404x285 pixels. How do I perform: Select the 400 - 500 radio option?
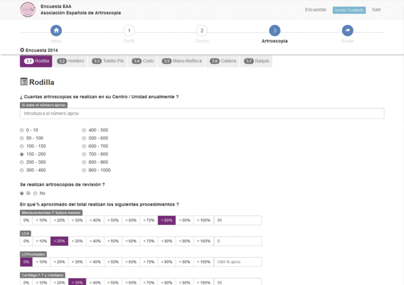click(x=84, y=130)
